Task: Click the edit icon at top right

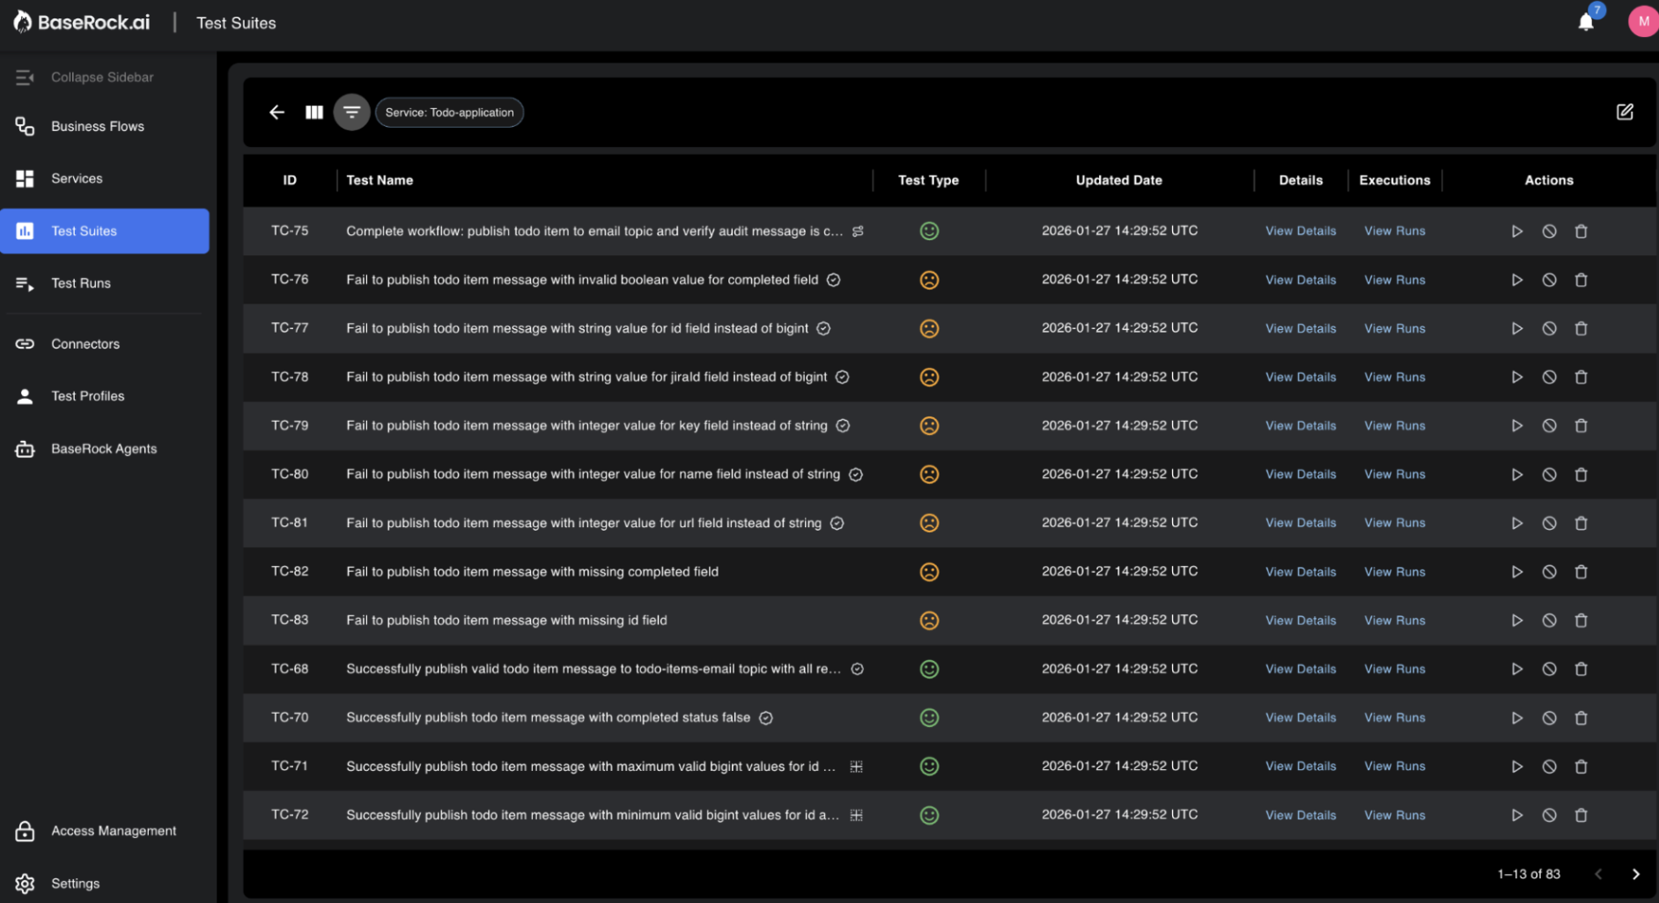Action: (x=1625, y=112)
